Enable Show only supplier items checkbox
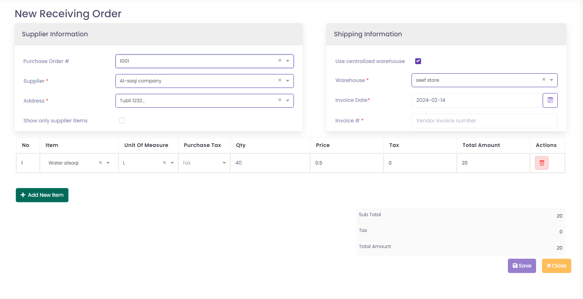 tap(122, 121)
